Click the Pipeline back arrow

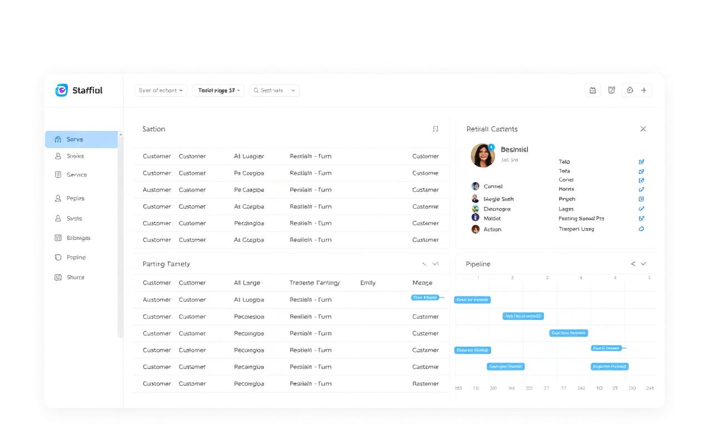(633, 264)
